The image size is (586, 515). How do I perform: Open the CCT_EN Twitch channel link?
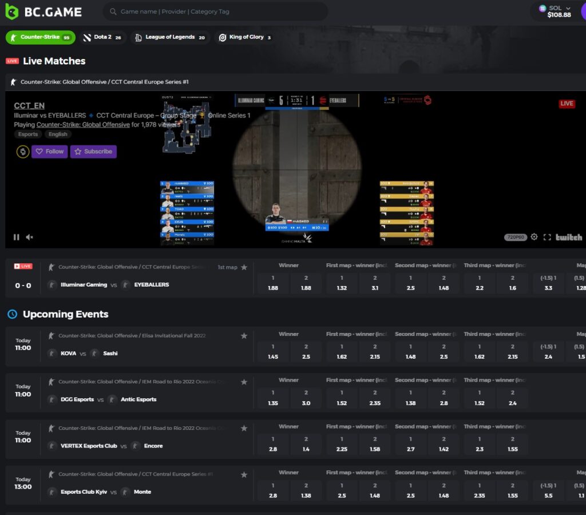(x=29, y=106)
